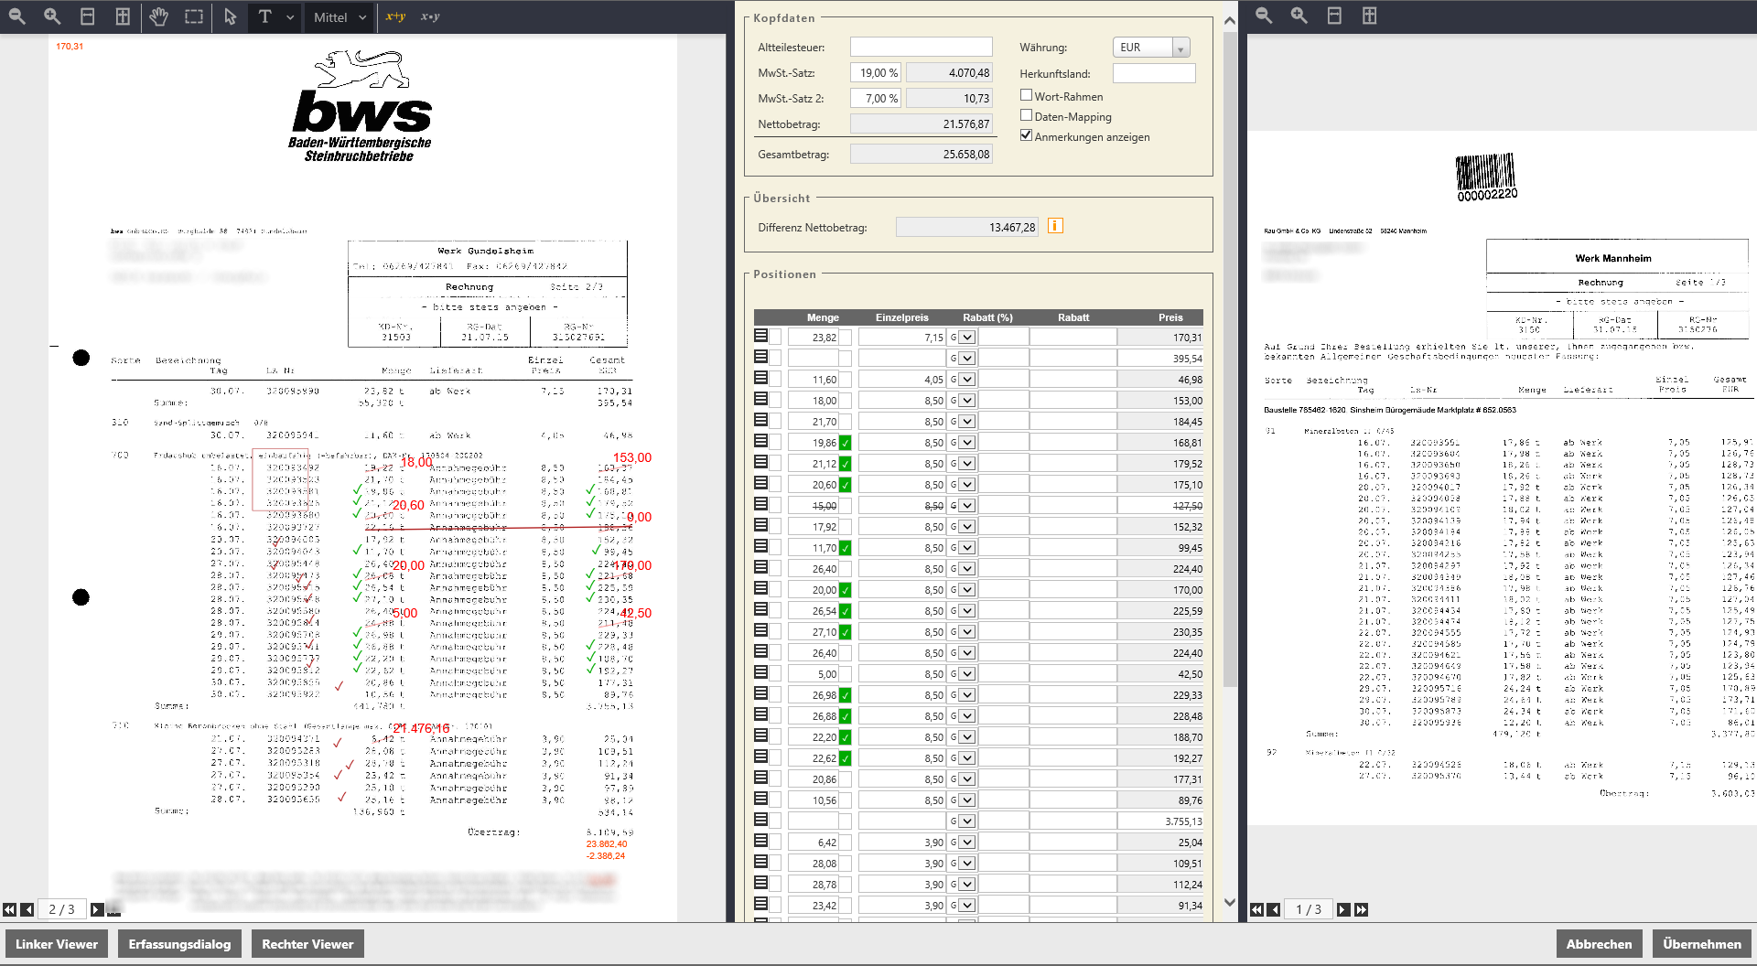Zoom out in the left viewer
This screenshot has height=966, width=1757.
coord(17,16)
